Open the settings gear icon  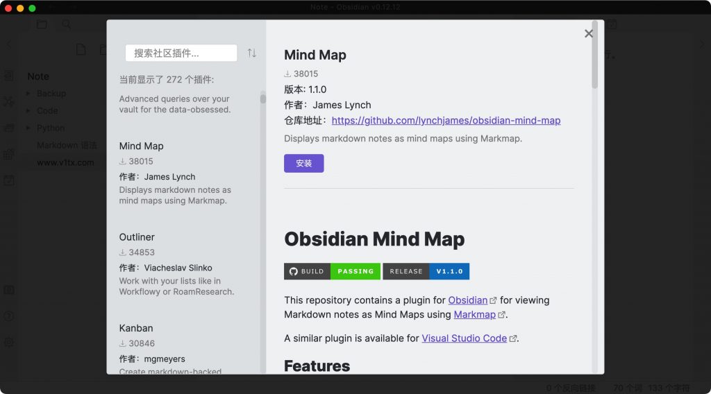(x=9, y=343)
